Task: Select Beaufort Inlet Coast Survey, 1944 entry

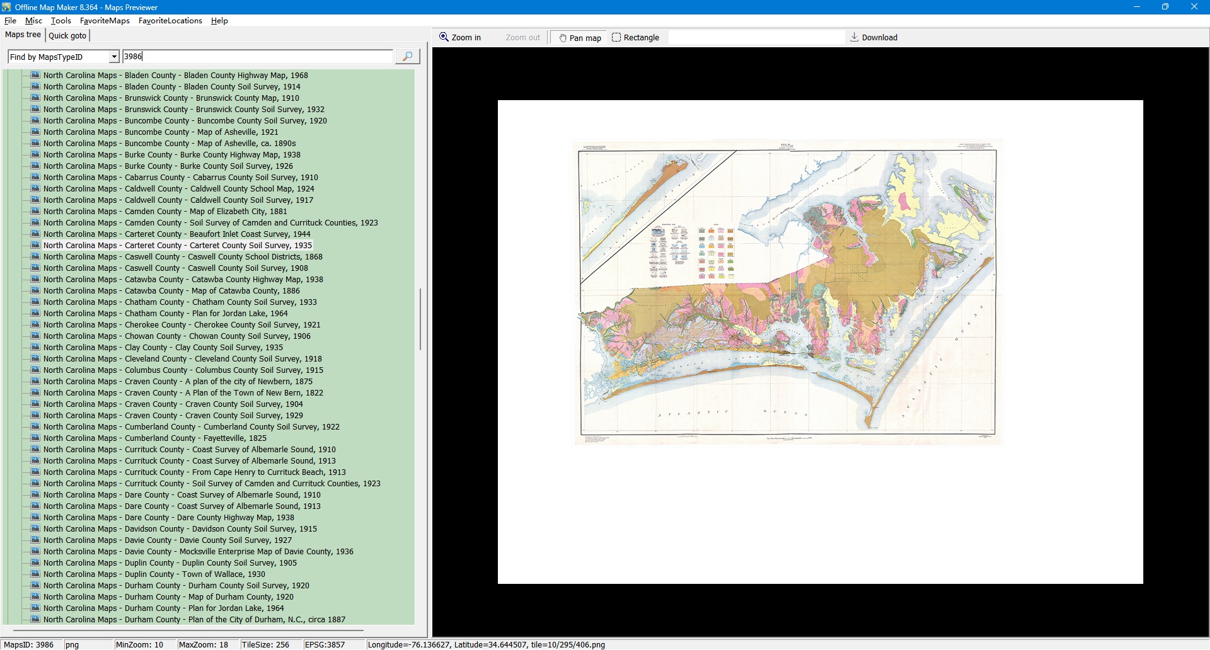Action: (x=176, y=234)
